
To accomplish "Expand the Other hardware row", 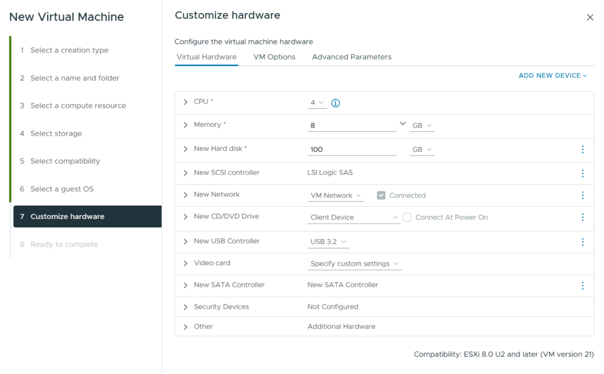I will tap(185, 327).
